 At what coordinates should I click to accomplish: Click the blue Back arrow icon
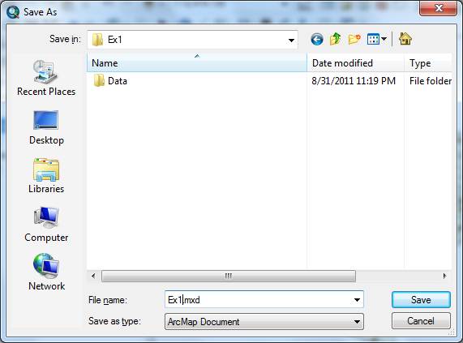click(x=317, y=39)
